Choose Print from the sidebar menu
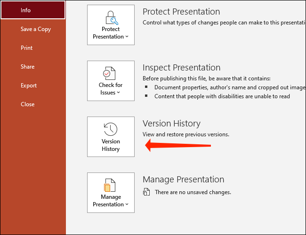Image resolution: width=306 pixels, height=235 pixels. pos(27,48)
